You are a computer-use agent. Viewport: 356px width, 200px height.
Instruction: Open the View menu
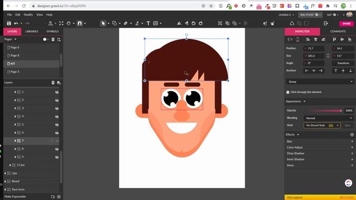point(39,15)
